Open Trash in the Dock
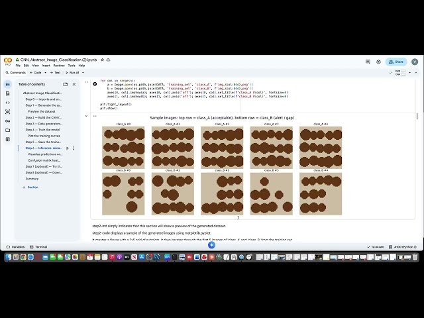Image resolution: width=424 pixels, height=318 pixels. pyautogui.click(x=415, y=257)
